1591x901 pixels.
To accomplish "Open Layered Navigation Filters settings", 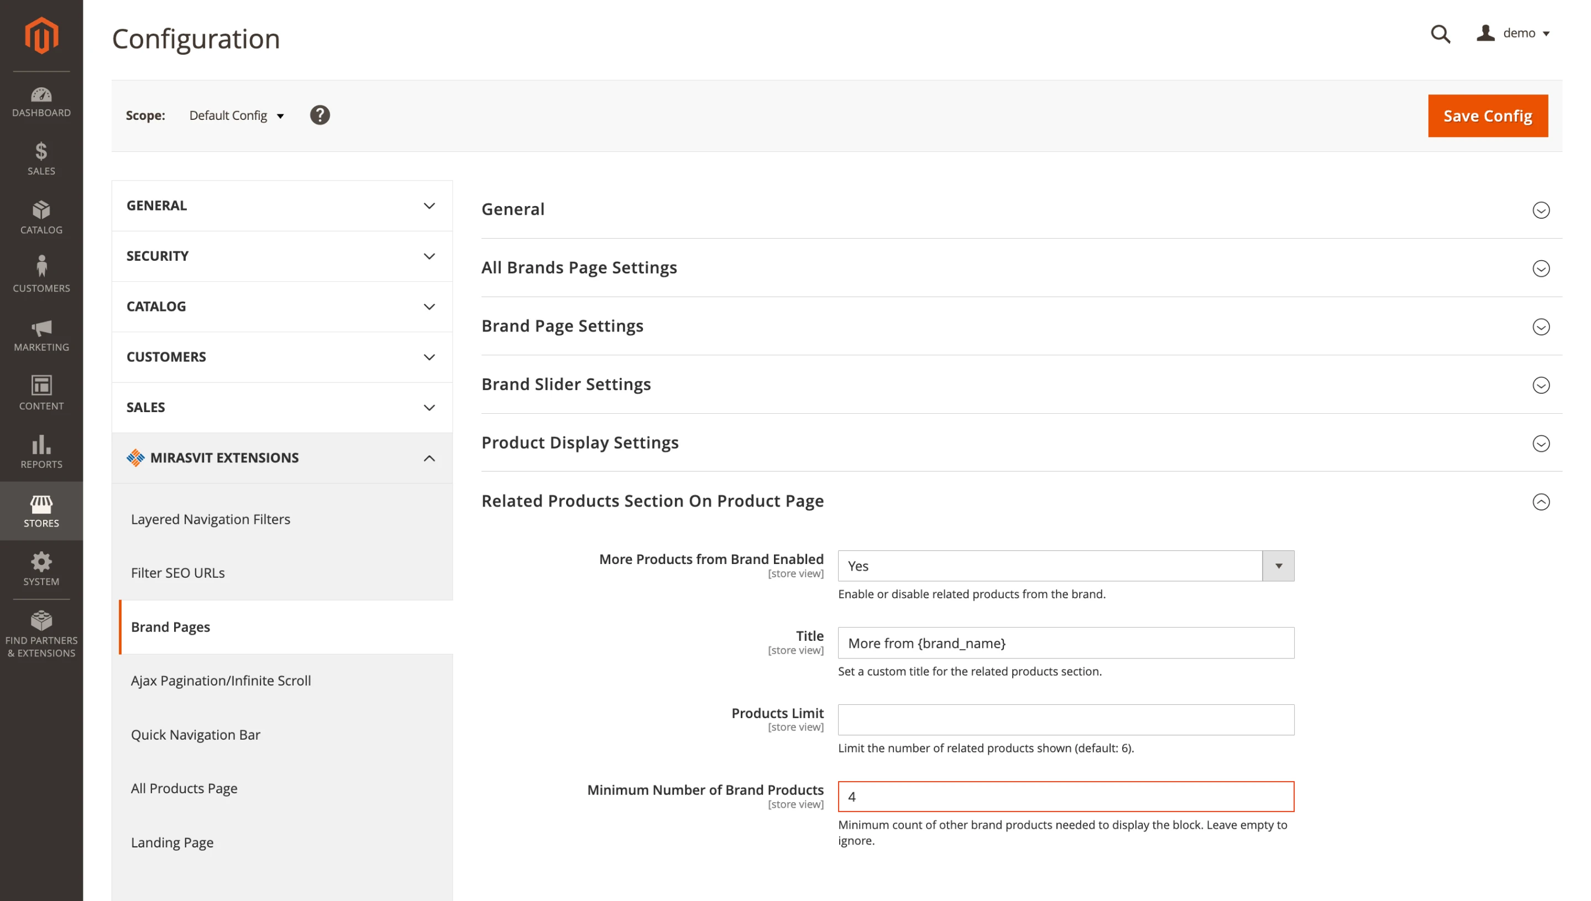I will pos(211,519).
